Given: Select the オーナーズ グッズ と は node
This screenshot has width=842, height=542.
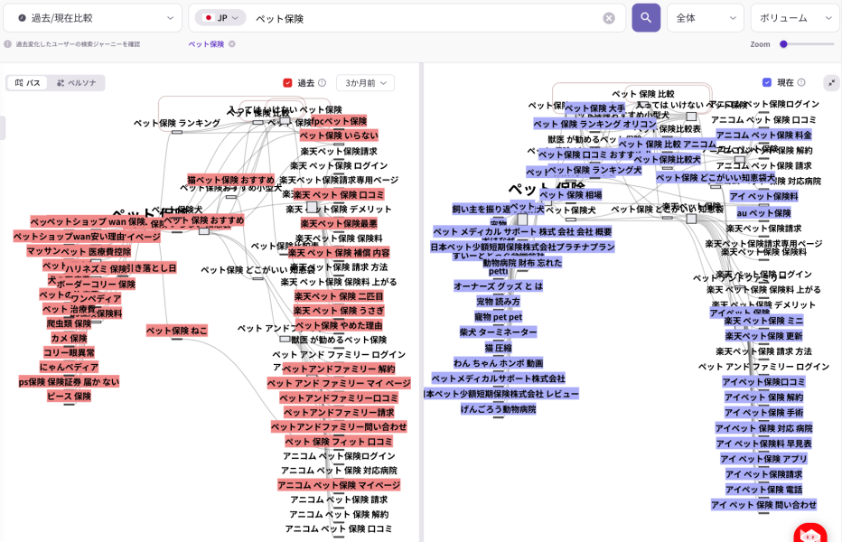Looking at the screenshot, I should pos(498,285).
